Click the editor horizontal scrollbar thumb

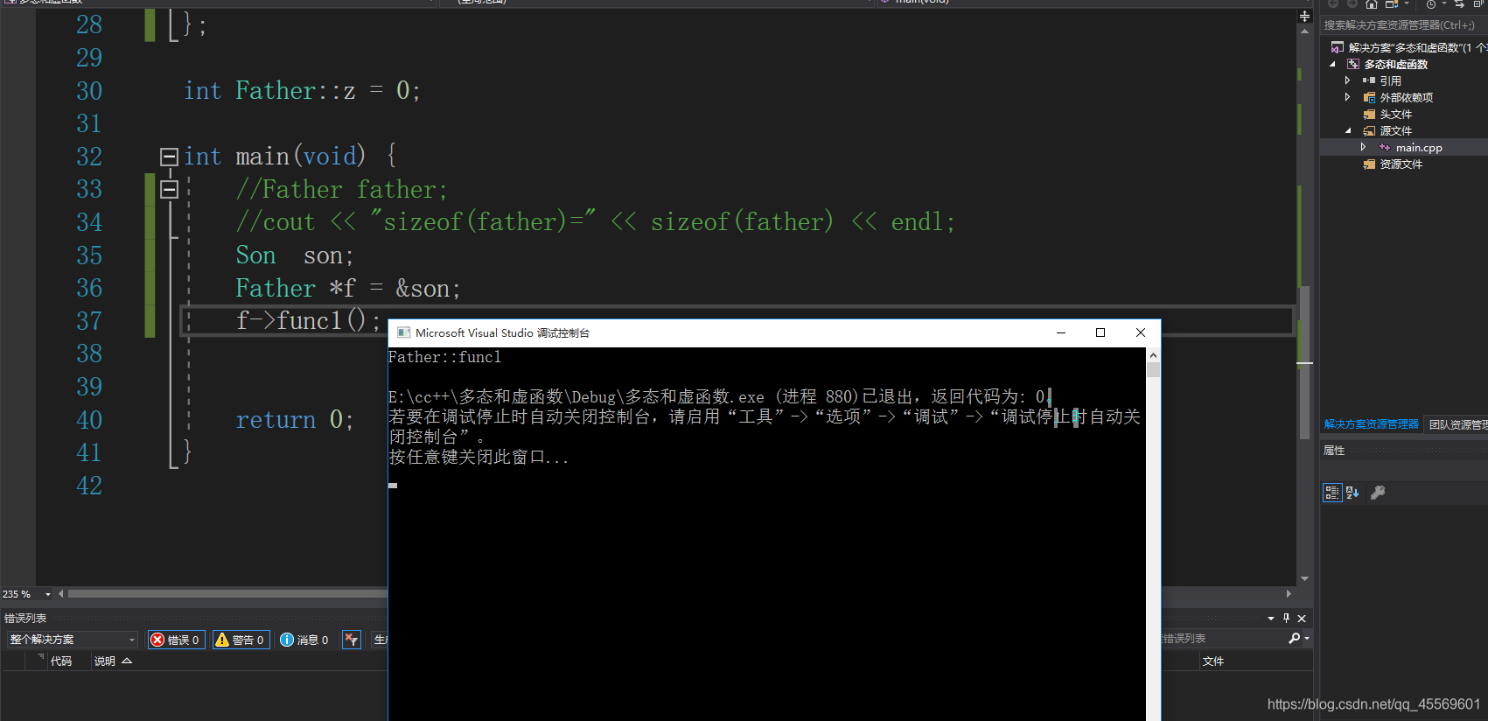coord(229,594)
